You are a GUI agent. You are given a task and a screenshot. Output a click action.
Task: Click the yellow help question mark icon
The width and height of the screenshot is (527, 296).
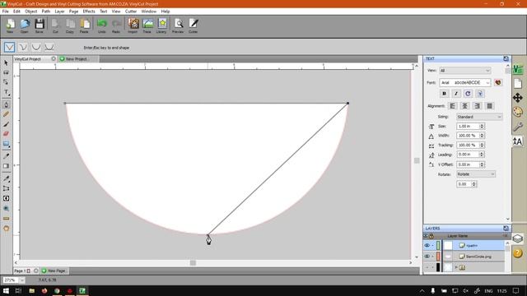[x=518, y=252]
